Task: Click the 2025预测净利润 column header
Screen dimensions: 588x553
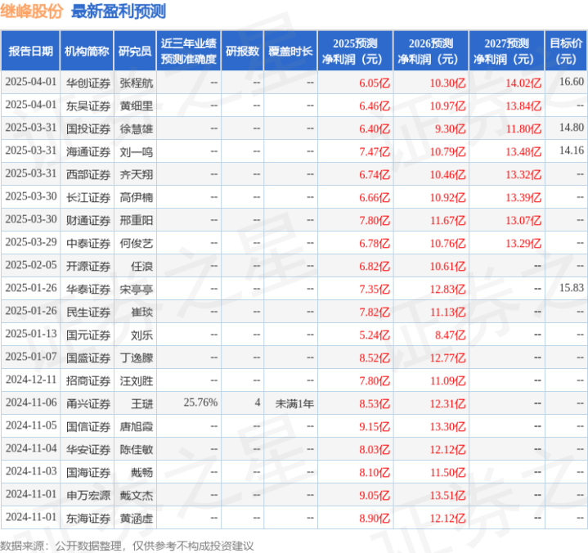Action: click(x=355, y=51)
